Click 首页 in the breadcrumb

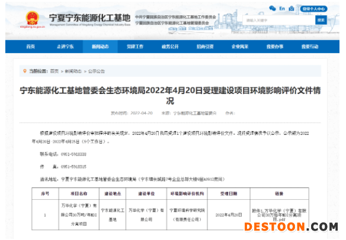(x=55, y=71)
